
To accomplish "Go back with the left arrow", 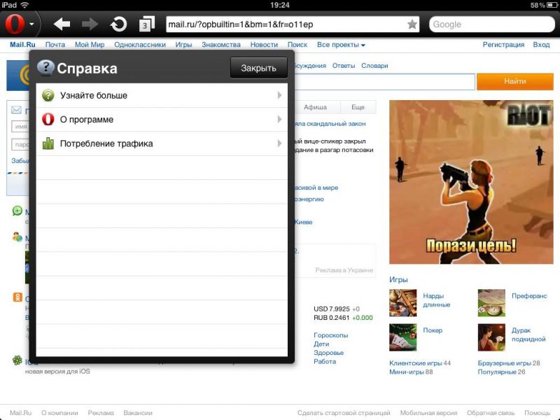I will 62,24.
